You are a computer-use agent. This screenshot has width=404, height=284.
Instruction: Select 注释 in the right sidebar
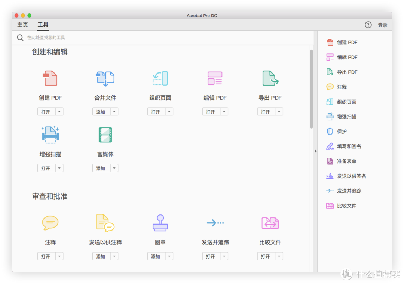(x=337, y=87)
